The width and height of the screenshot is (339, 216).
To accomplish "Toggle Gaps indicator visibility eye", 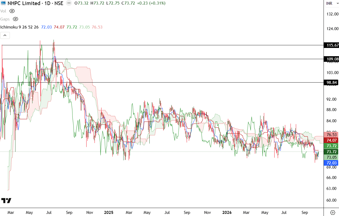I will click(x=15, y=19).
